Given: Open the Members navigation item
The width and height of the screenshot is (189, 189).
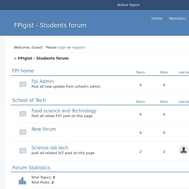Looking at the screenshot, I should 177,18.
